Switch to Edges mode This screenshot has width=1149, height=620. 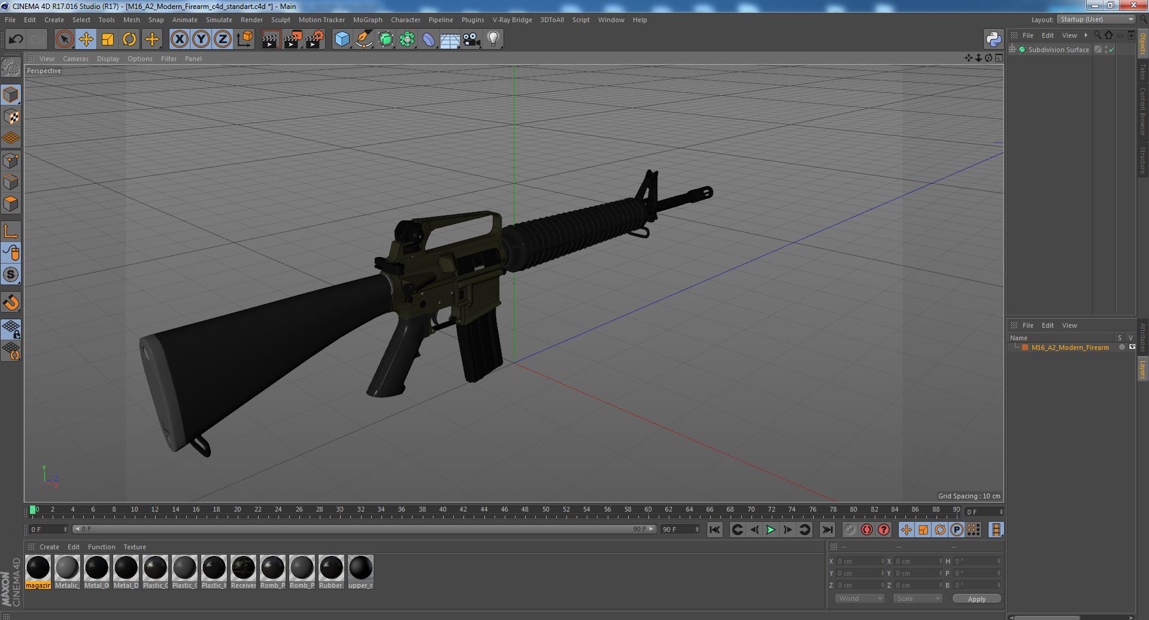11,182
